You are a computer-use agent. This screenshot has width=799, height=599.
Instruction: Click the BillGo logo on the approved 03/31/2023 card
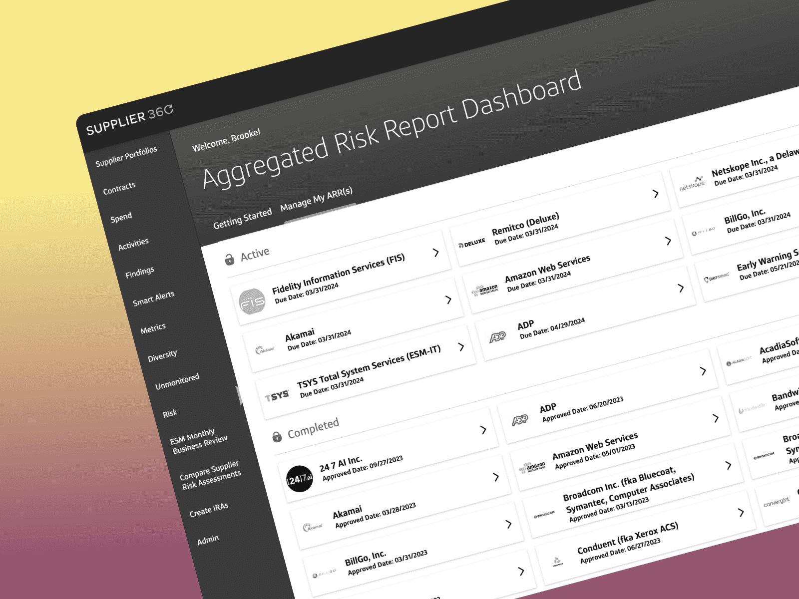(x=325, y=575)
